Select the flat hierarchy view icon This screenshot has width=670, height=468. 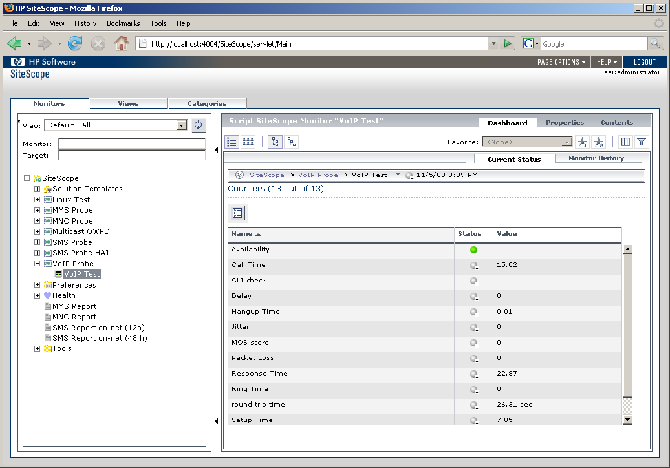click(x=292, y=142)
